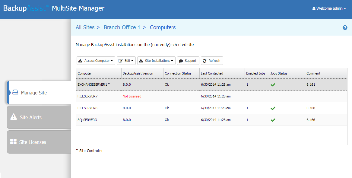Viewport: 352px width, 178px height.
Task: Click the green checkmark for FILESERVER8
Action: click(x=273, y=108)
